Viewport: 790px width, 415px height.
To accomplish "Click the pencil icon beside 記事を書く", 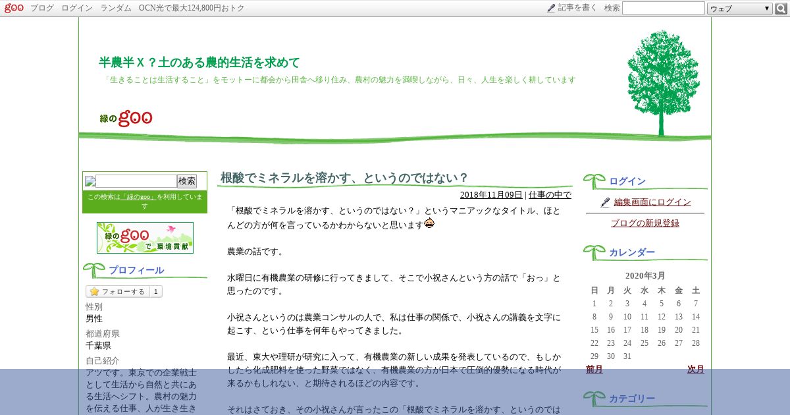I will 551,8.
